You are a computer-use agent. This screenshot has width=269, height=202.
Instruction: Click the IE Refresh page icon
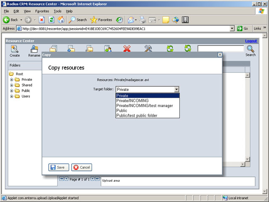pos(51,20)
